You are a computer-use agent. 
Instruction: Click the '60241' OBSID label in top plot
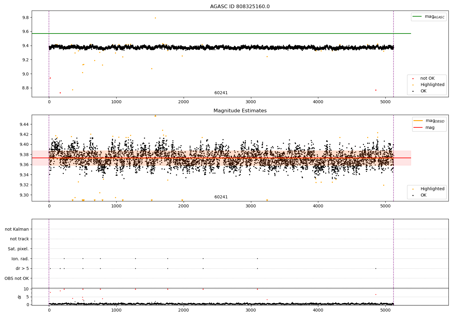click(221, 93)
